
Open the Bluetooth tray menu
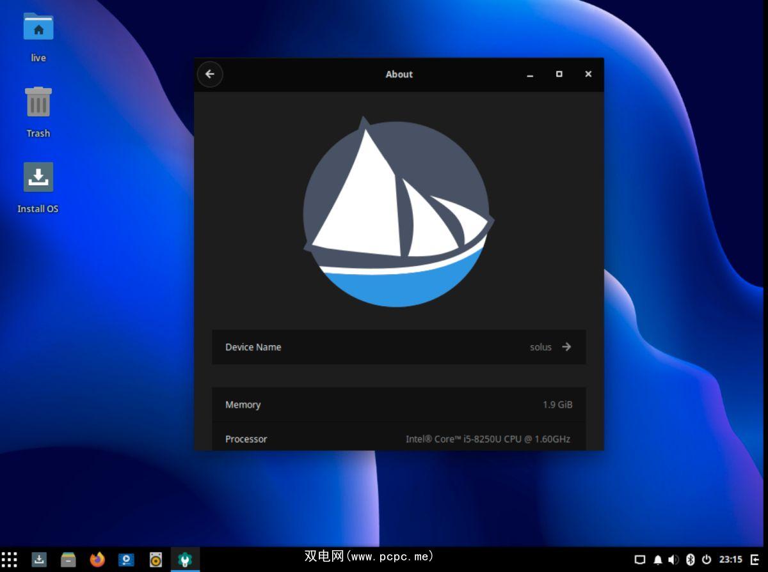690,560
